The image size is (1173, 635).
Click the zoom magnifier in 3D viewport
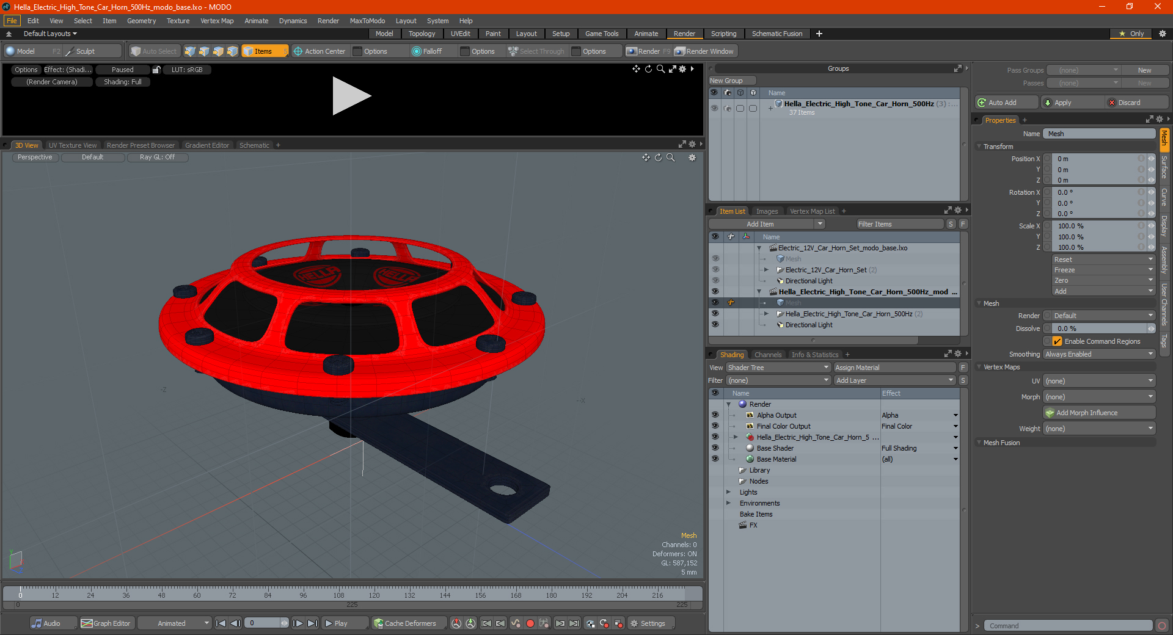coord(670,158)
